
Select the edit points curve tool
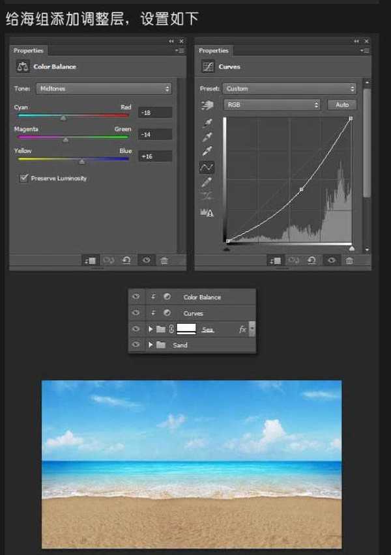coord(207,167)
